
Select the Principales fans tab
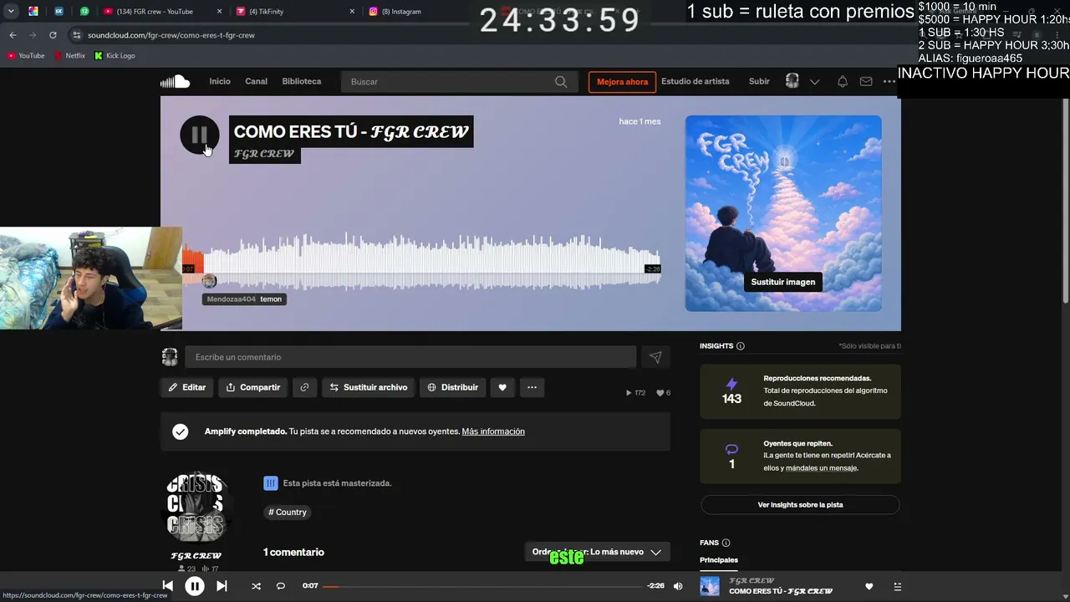click(719, 560)
